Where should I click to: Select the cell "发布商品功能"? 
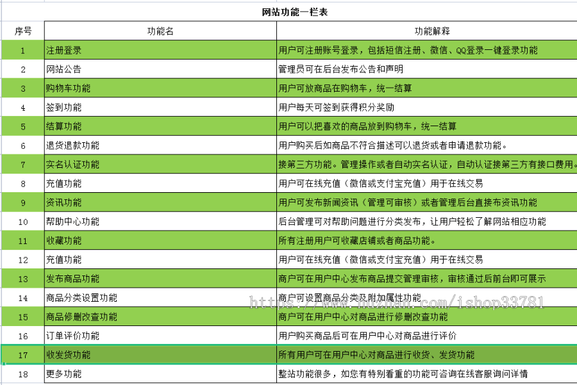coord(160,279)
